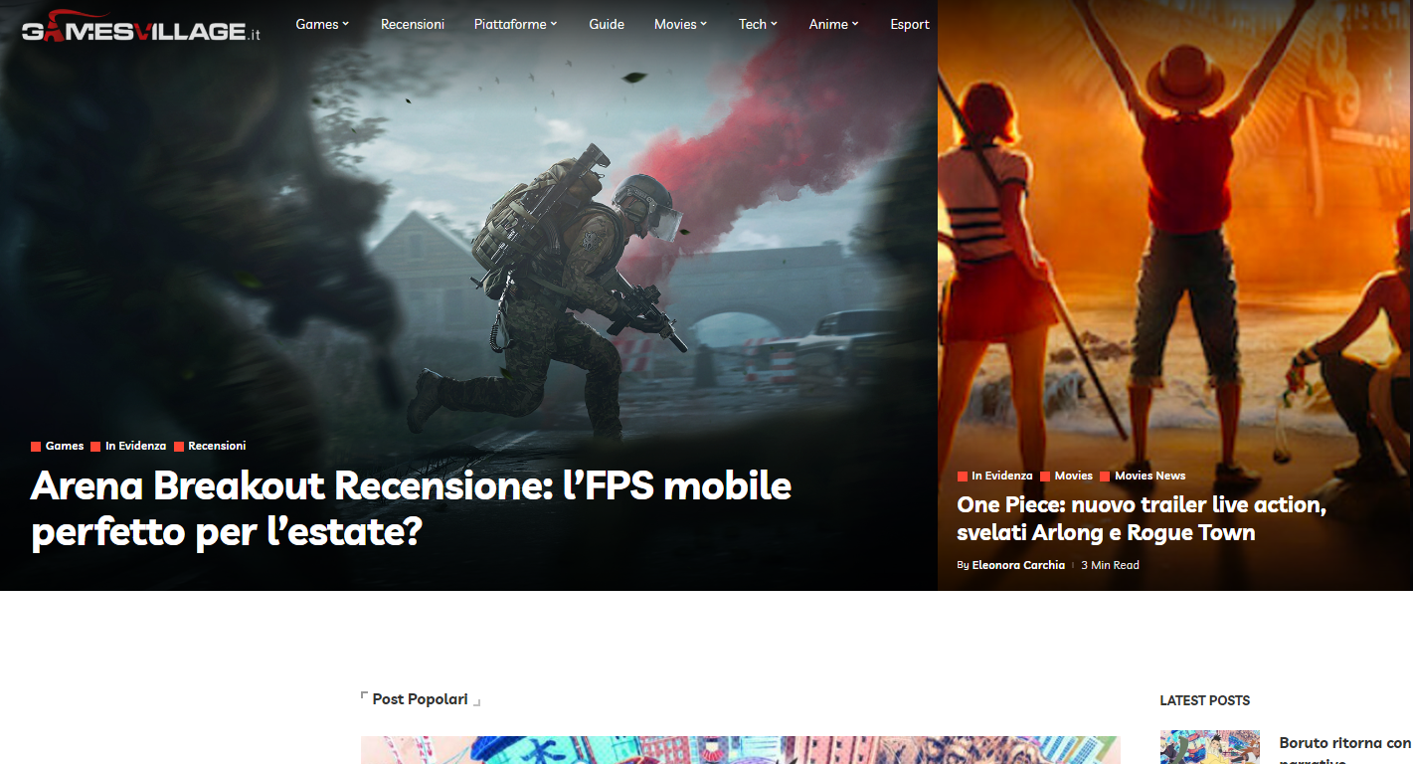Expand the Tech dropdown menu
The width and height of the screenshot is (1413, 764).
point(759,24)
